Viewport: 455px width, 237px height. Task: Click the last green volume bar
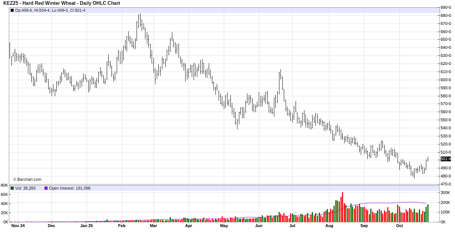pyautogui.click(x=428, y=213)
